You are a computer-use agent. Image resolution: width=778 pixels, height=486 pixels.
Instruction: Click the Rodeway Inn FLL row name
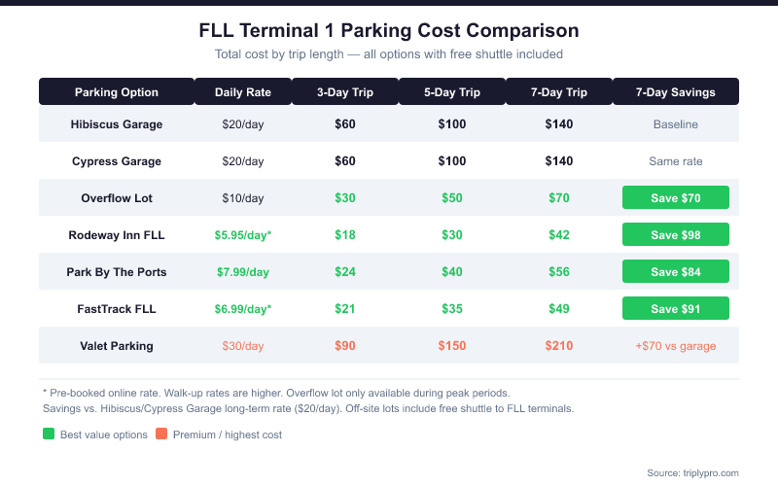pos(117,235)
